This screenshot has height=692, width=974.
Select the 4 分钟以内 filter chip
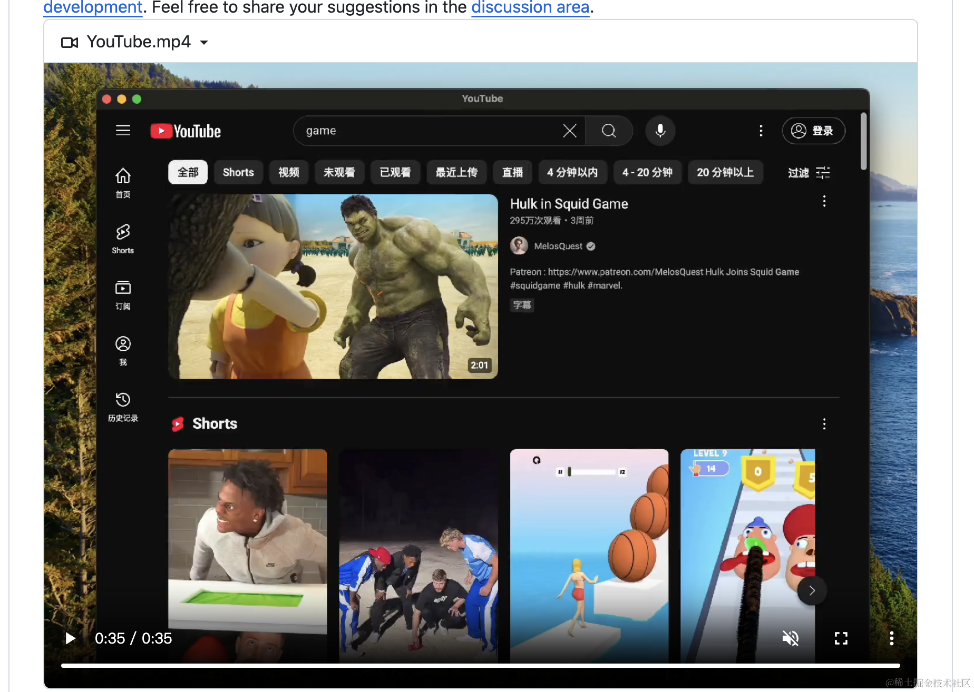(x=572, y=172)
